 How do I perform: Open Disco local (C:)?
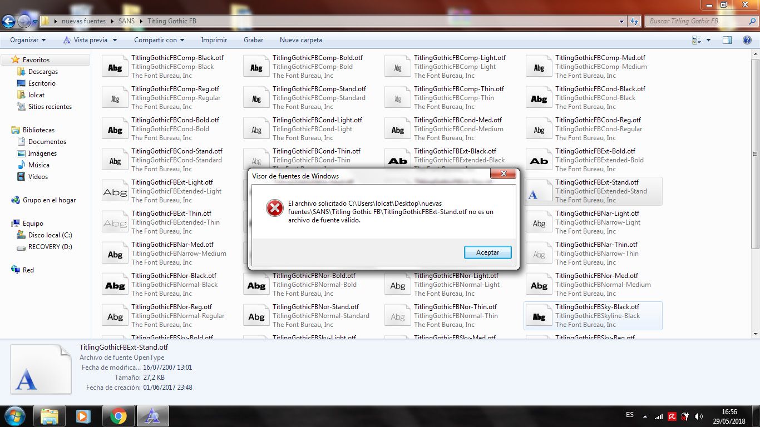point(50,235)
